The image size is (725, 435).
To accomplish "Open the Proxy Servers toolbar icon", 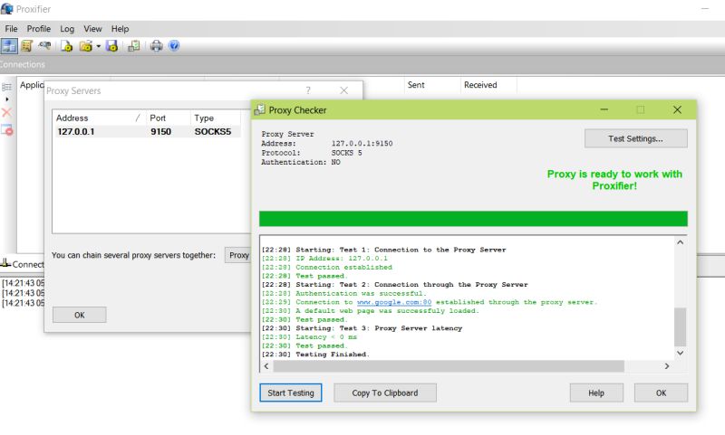I will [9, 45].
